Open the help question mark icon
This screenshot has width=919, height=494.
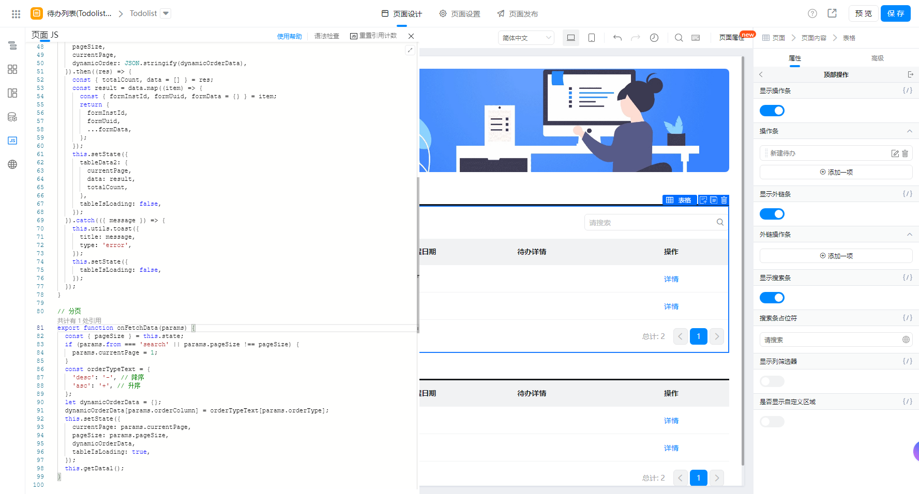(812, 13)
